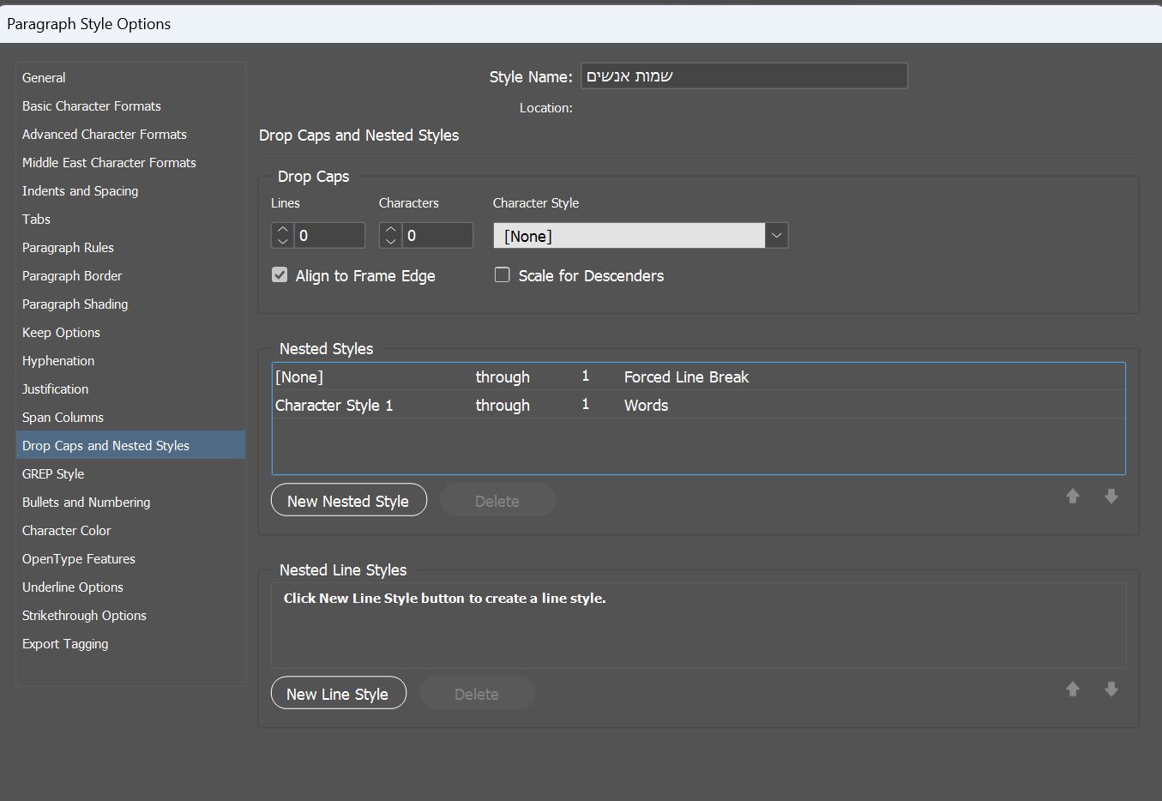Select the GREP Style category

click(x=53, y=474)
